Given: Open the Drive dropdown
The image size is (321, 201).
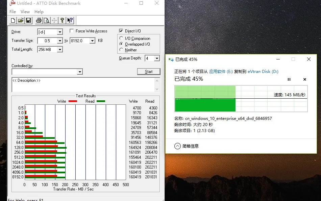Looking at the screenshot, I should pos(60,32).
